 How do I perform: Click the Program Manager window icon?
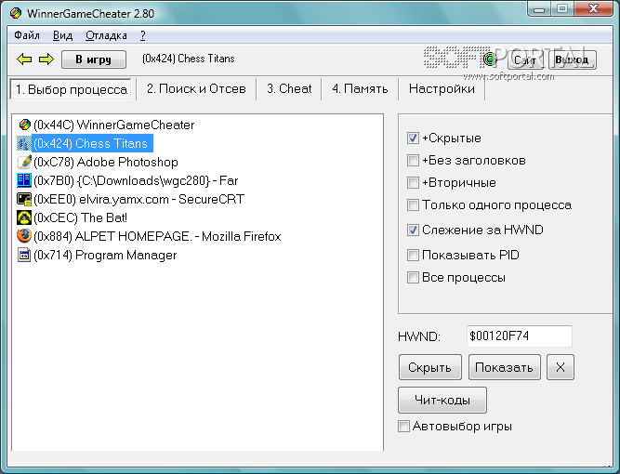(24, 255)
